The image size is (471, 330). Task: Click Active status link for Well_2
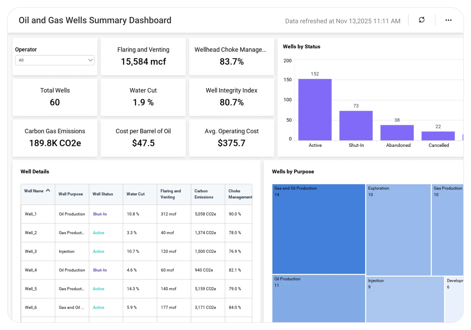coord(99,233)
